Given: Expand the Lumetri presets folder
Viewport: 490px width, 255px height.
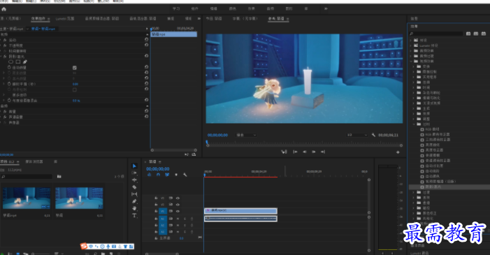Looking at the screenshot, I should [411, 45].
